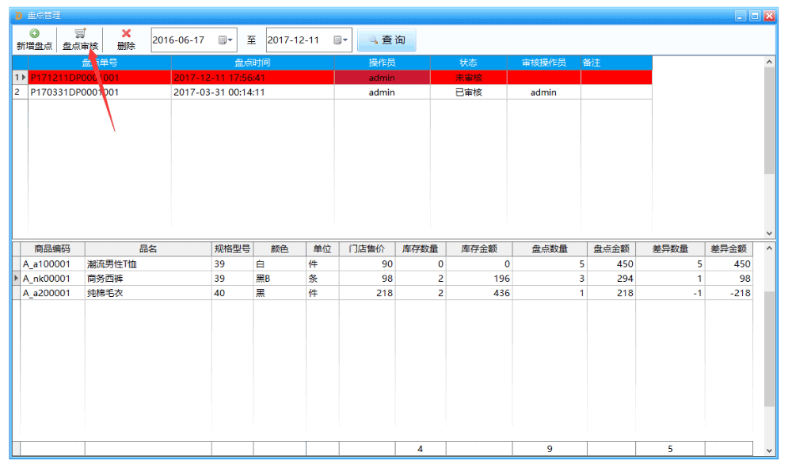Viewport: 792px width, 475px height.
Task: Click the 差异数量 column header
Action: pos(670,249)
